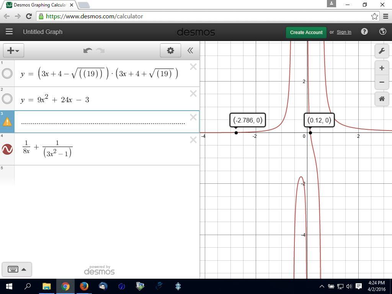392x294 pixels.
Task: Edit the 9x² + 24x − 3 expression
Action: coord(55,99)
